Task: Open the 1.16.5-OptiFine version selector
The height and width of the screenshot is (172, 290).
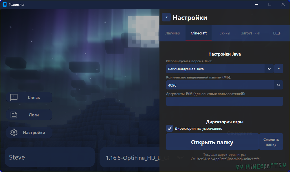Action: click(x=129, y=158)
